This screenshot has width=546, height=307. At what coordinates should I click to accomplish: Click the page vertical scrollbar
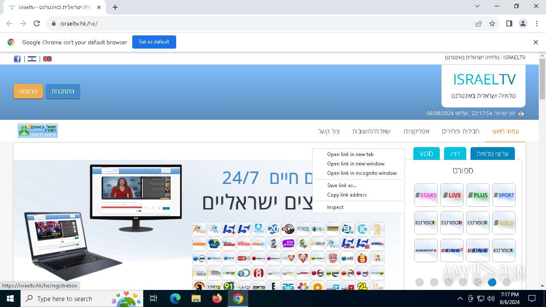tap(542, 79)
